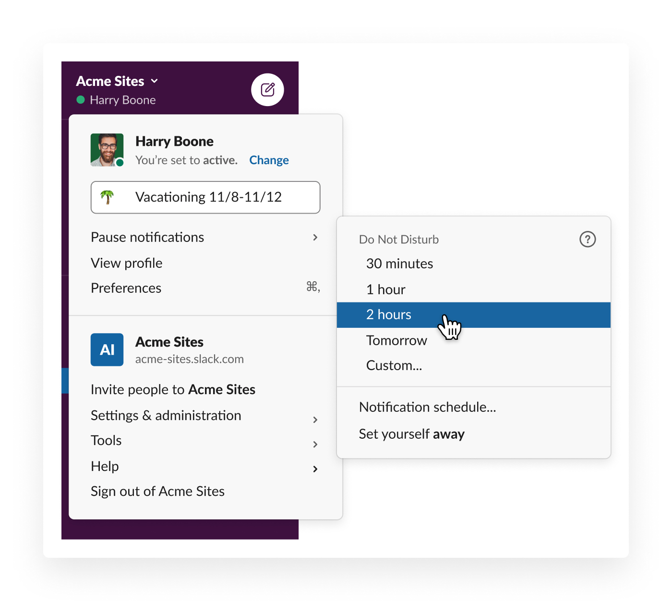Screen dimensions: 672x601
Task: Expand the Settings & administration arrow
Action: click(315, 420)
